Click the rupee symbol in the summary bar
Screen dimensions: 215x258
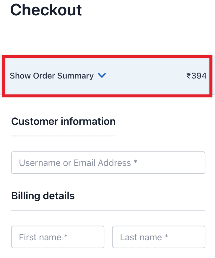point(189,76)
